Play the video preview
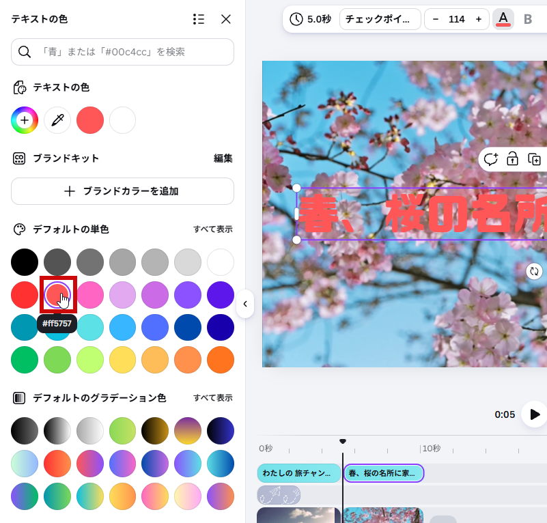This screenshot has width=547, height=523. [x=534, y=414]
